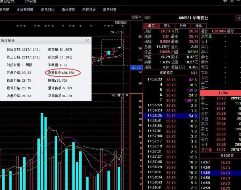Click the 委比 100.00% value

pyautogui.click(x=219, y=31)
